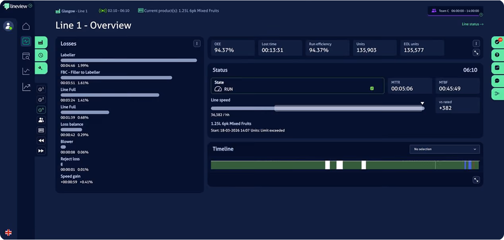Click the Line Full 00:03:24 loss row
The height and width of the screenshot is (240, 504).
tap(110, 95)
